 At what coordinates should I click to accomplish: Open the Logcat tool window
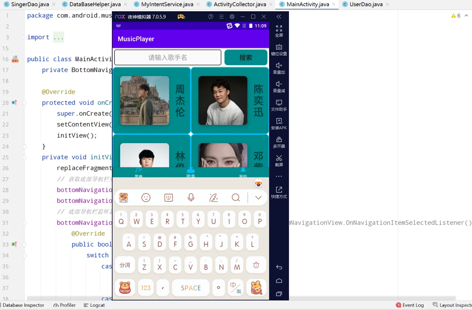[94, 305]
